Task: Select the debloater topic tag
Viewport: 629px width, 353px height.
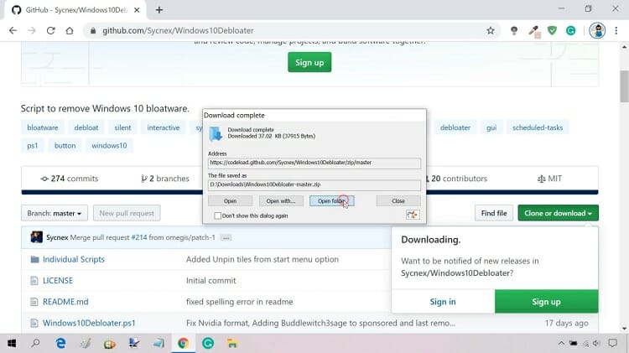Action: [x=455, y=127]
